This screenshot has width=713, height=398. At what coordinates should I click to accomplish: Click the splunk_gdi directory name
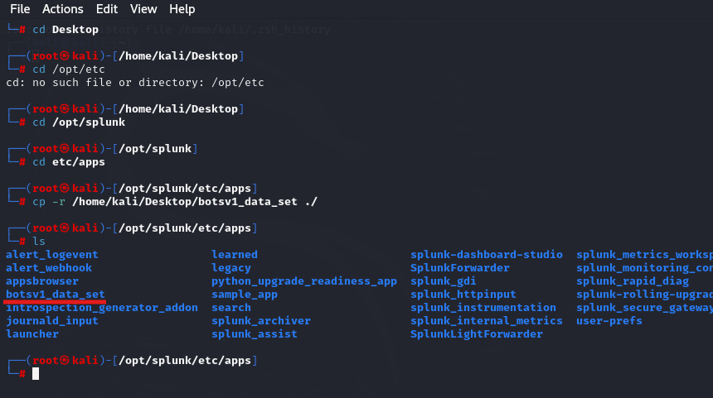(x=443, y=281)
